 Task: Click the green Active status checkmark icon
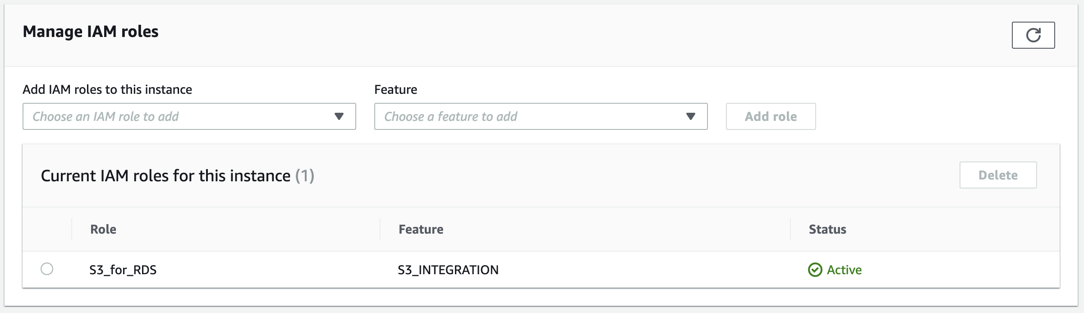click(815, 270)
